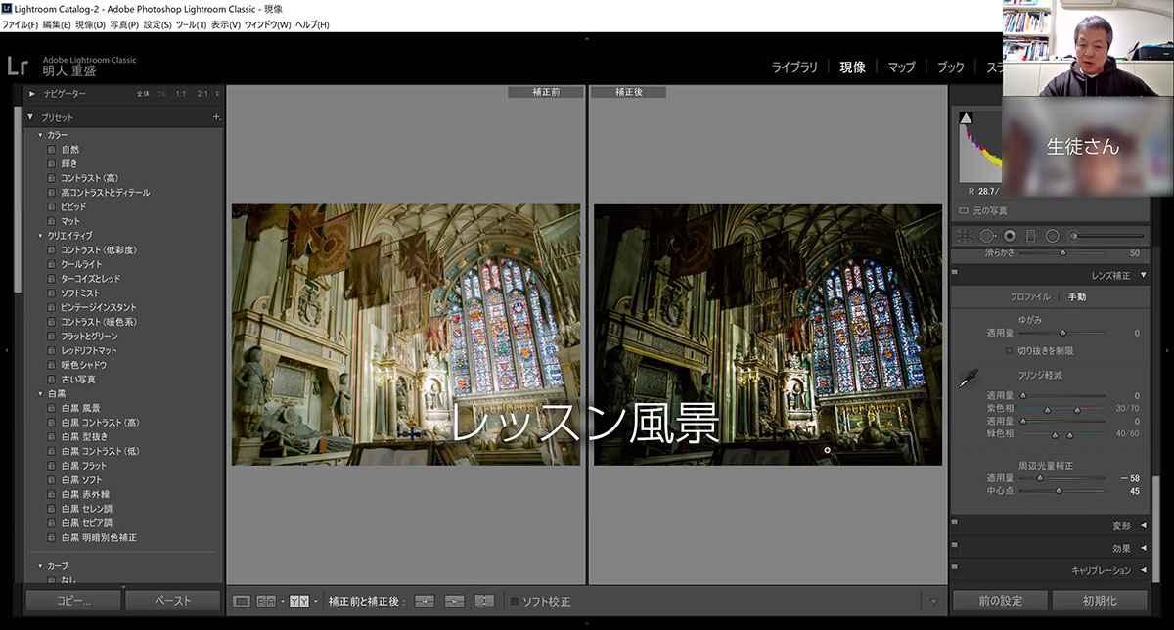Apply 白黒 セピア調 preset
1174x630 pixels.
pyautogui.click(x=87, y=523)
